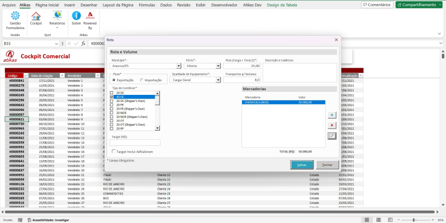Select the Importação radio button
Screen dimensions: 446x223
[142, 80]
